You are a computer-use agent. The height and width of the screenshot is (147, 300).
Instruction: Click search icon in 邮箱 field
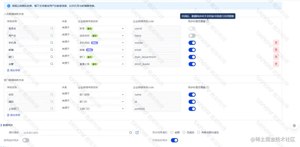pyautogui.click(x=52, y=50)
